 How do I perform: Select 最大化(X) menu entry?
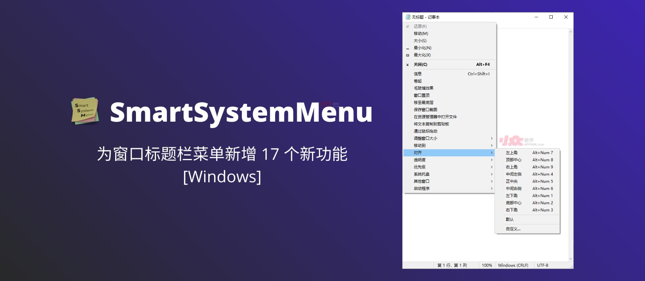449,55
